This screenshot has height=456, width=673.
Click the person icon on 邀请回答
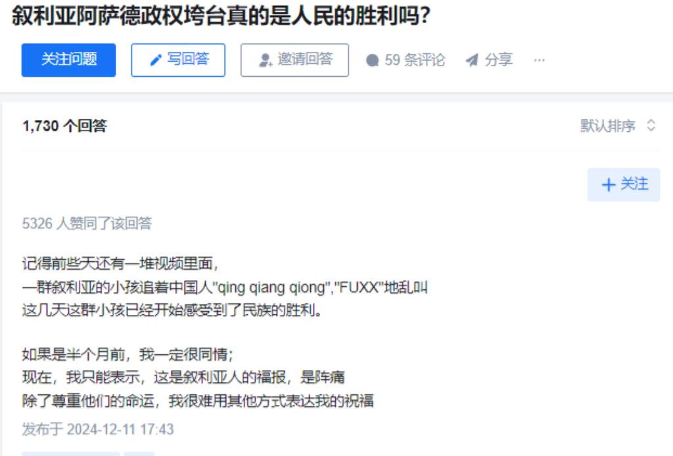click(266, 60)
